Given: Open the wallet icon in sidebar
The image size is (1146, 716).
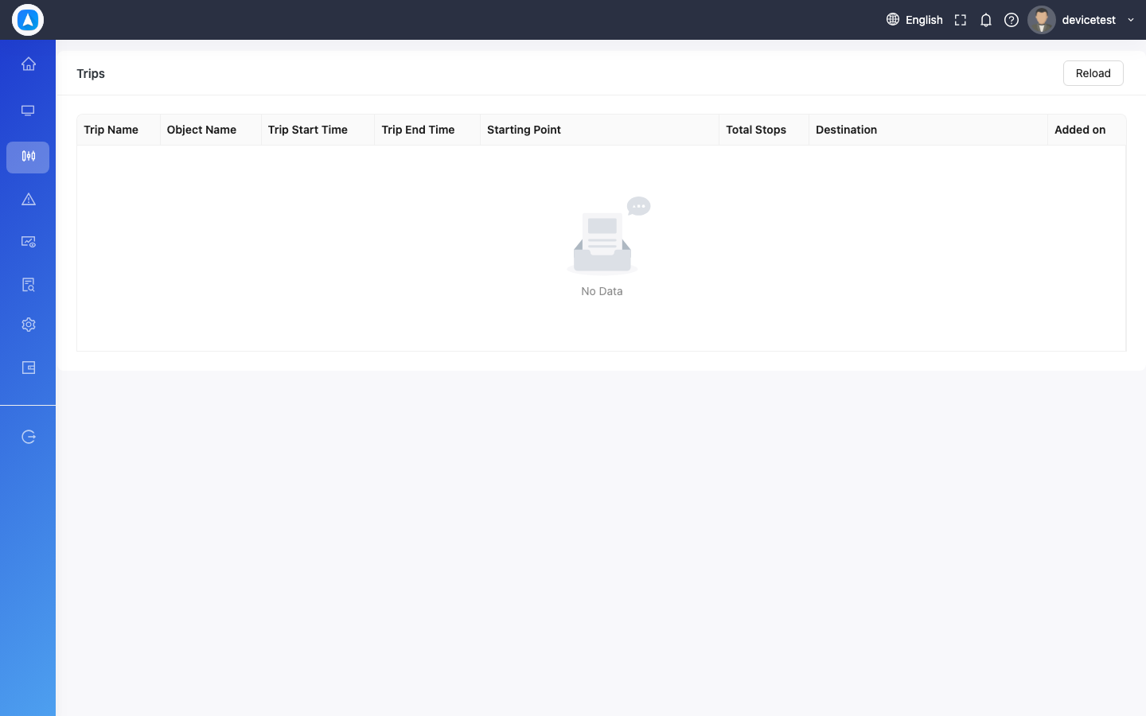Looking at the screenshot, I should (29, 368).
